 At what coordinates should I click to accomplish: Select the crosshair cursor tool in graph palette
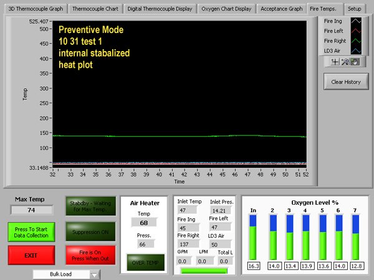tap(335, 62)
